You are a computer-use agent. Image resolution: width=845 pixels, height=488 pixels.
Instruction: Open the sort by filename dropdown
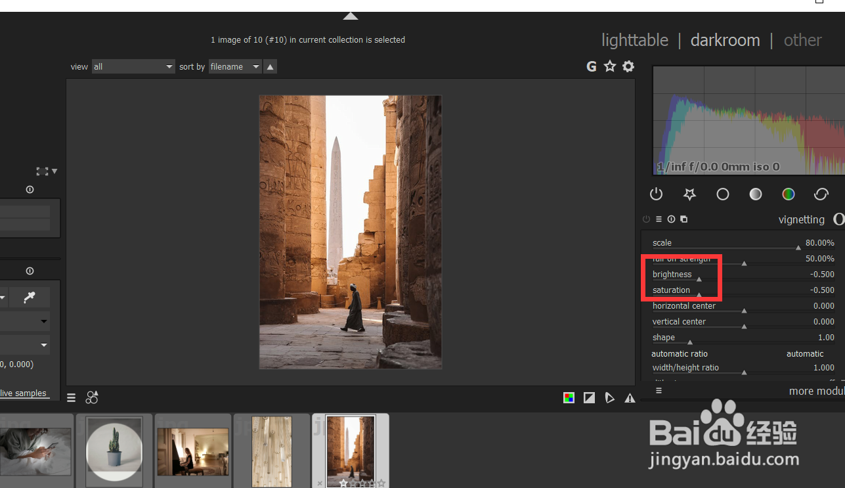[x=234, y=66]
